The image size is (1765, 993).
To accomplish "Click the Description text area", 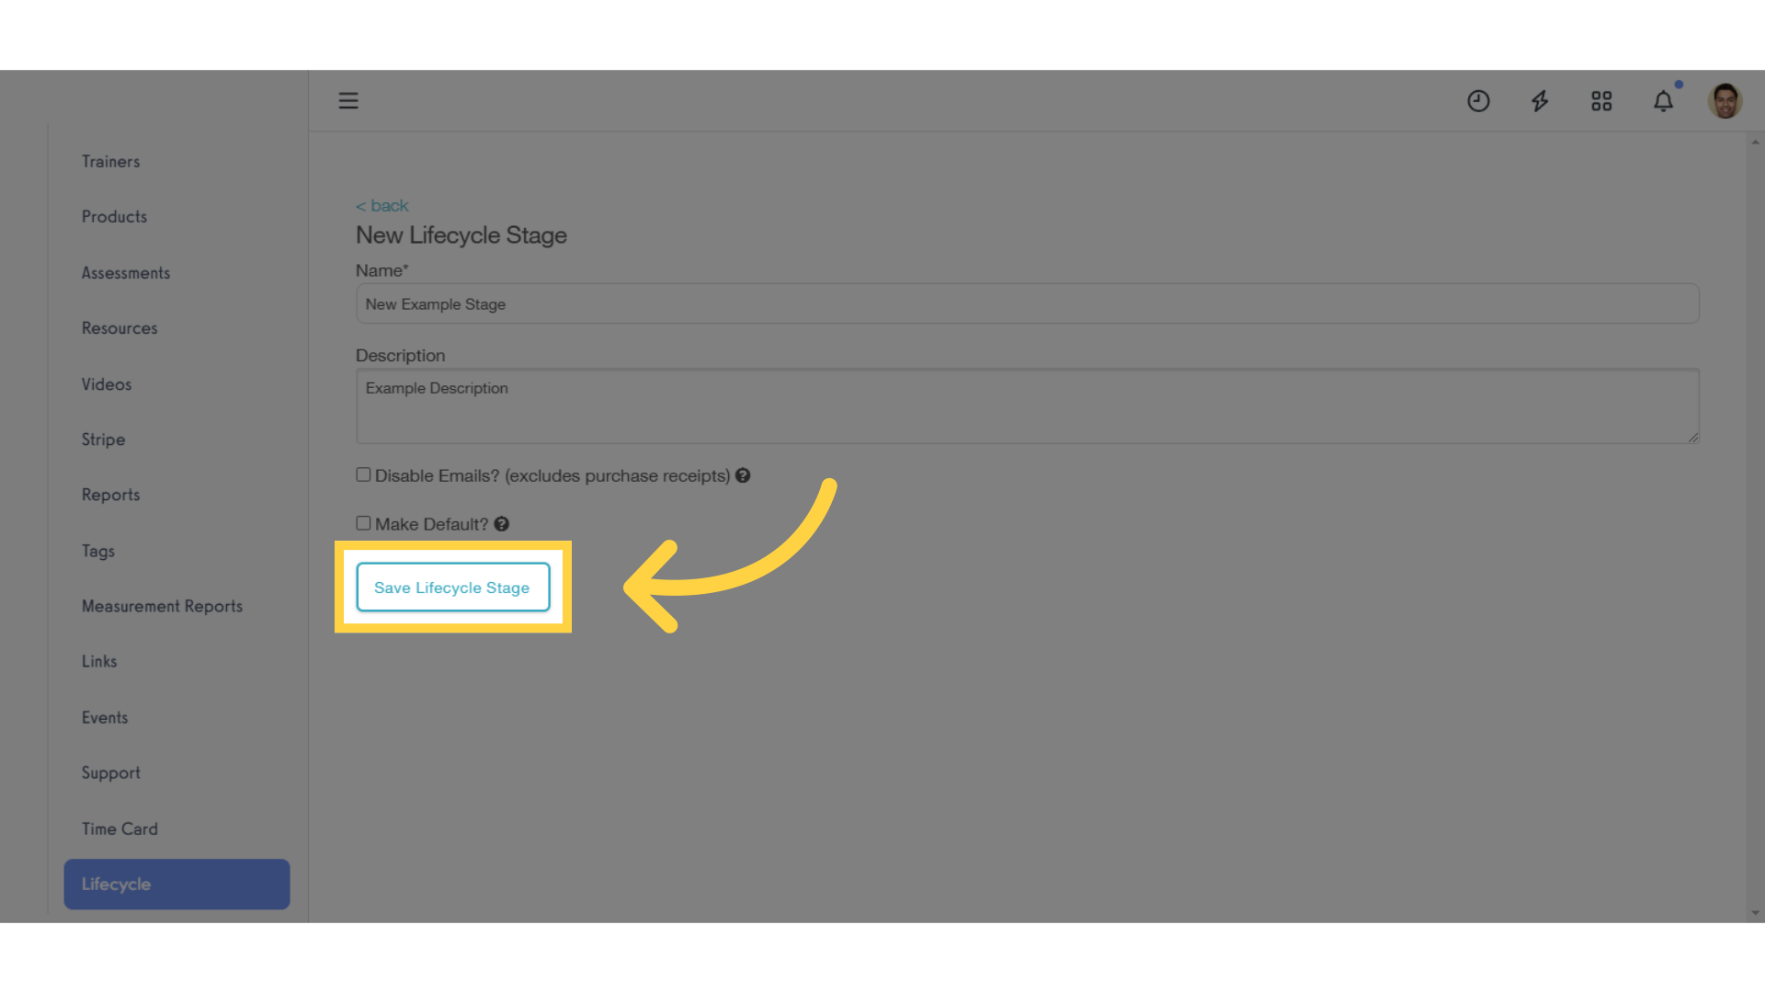I will tap(1027, 406).
